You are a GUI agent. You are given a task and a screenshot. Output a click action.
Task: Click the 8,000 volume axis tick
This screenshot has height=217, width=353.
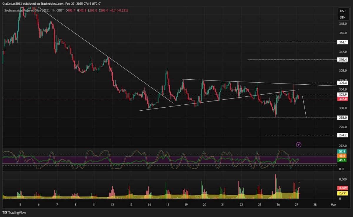(343, 179)
